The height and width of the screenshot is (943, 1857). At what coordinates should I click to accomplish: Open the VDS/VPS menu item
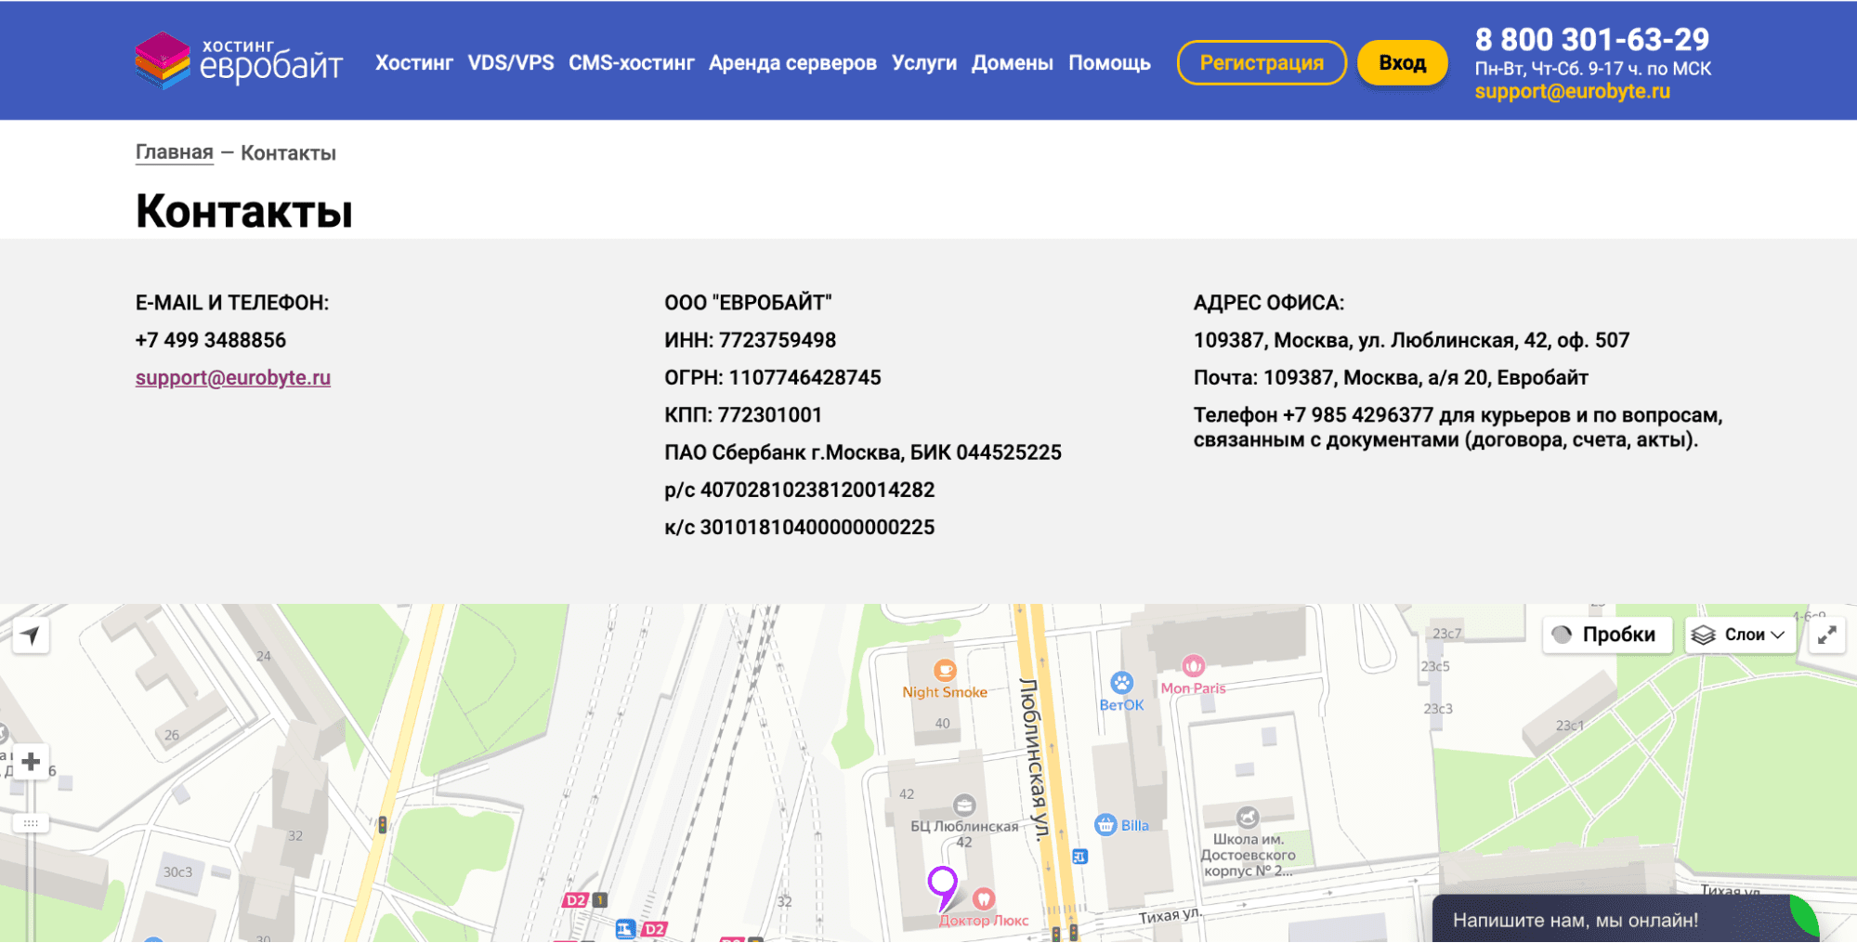tap(510, 63)
